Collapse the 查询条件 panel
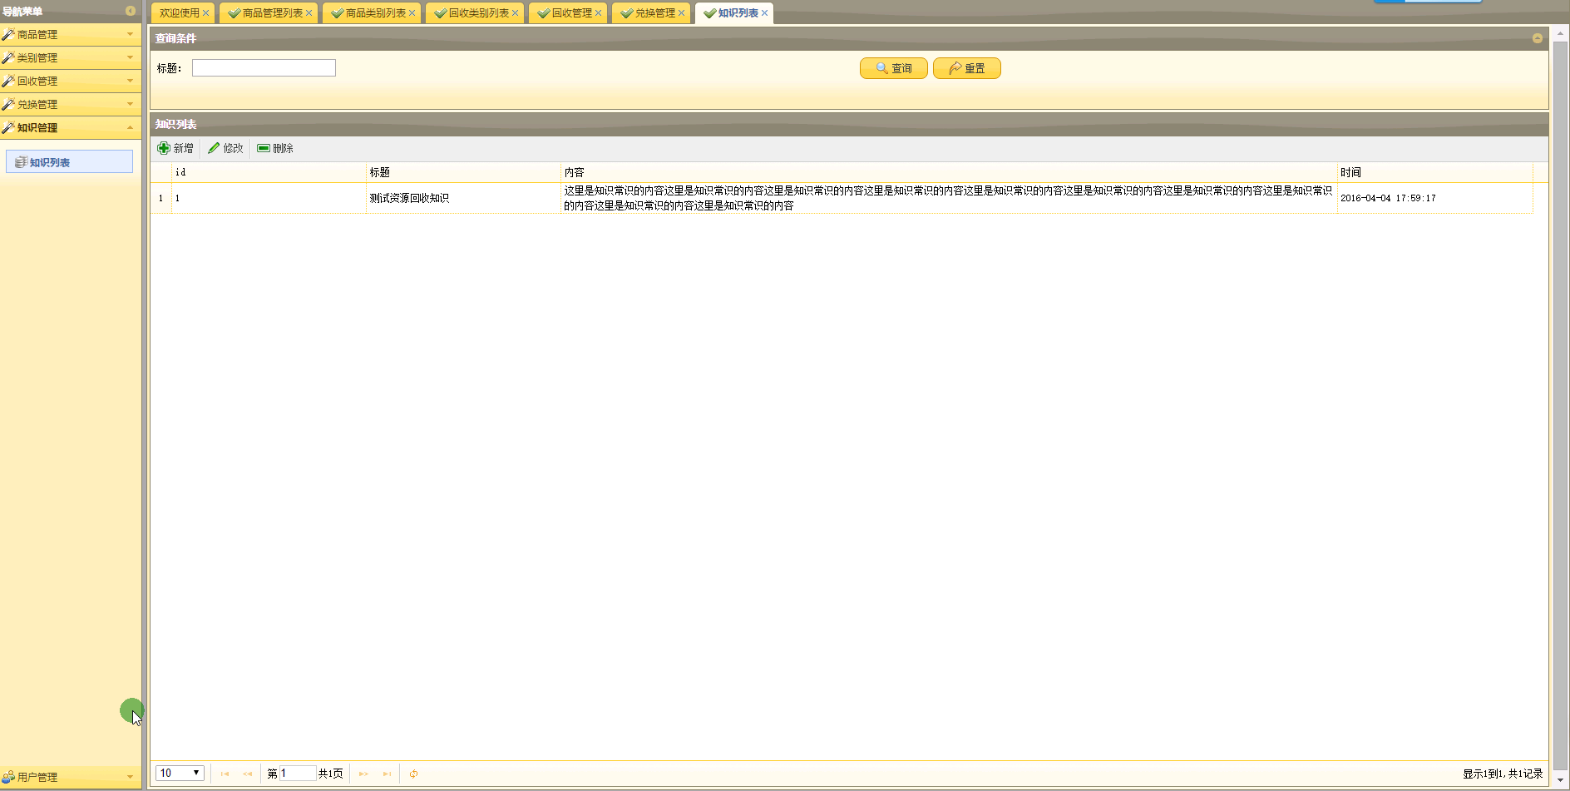 [x=1537, y=38]
